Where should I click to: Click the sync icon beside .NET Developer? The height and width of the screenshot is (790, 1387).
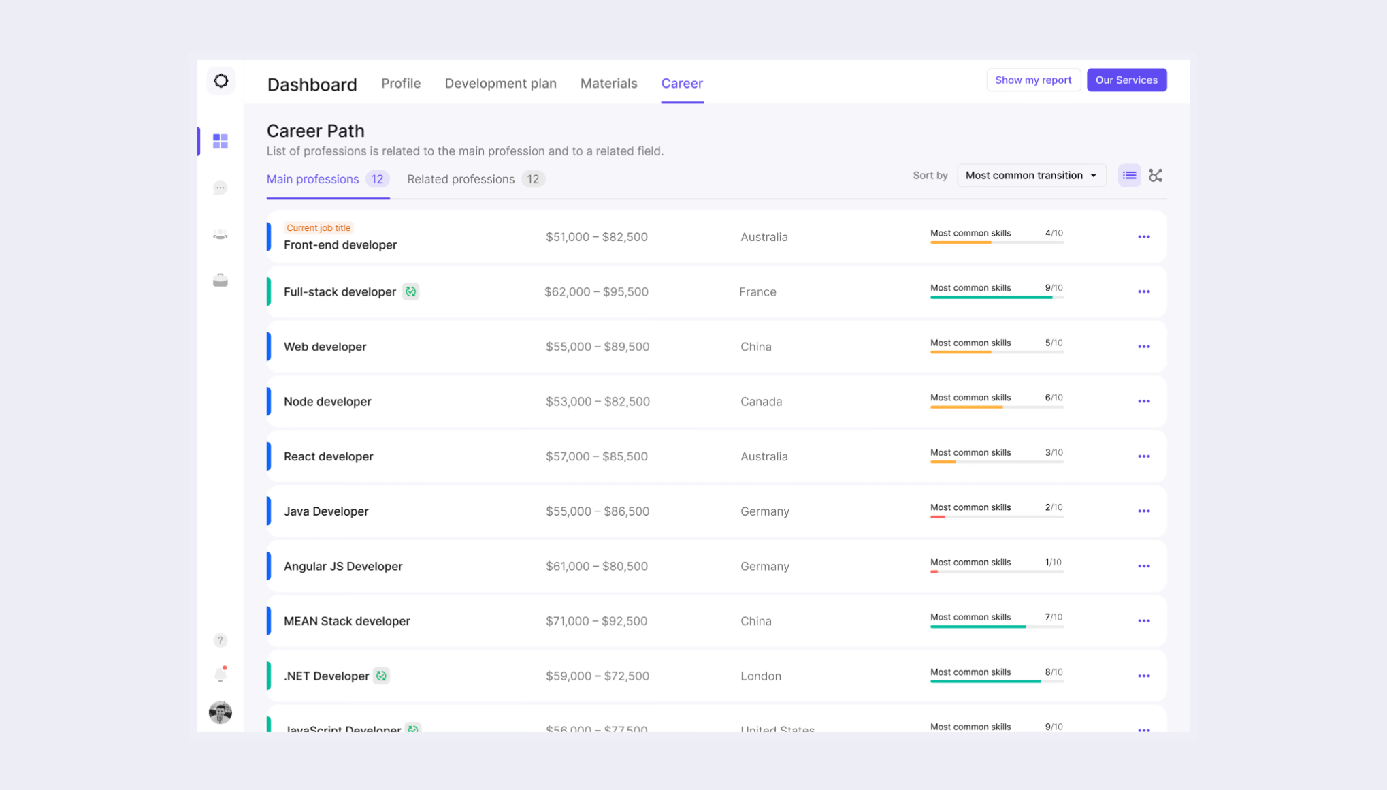click(381, 676)
